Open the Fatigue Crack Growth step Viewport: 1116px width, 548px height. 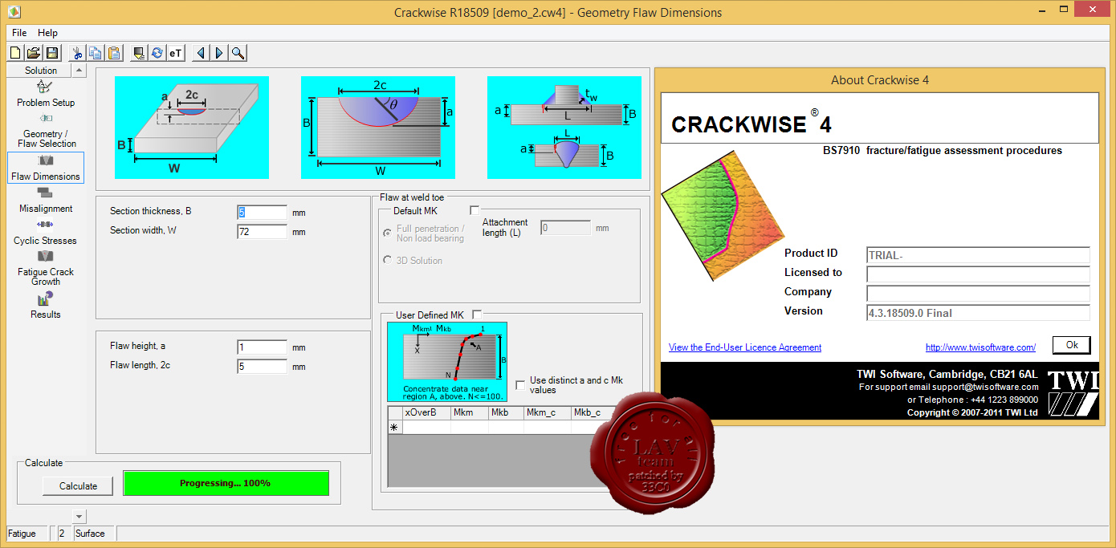46,268
